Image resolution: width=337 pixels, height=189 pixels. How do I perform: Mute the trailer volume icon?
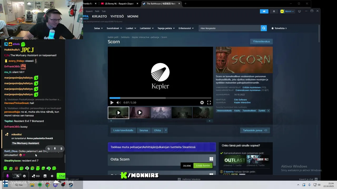(118, 103)
